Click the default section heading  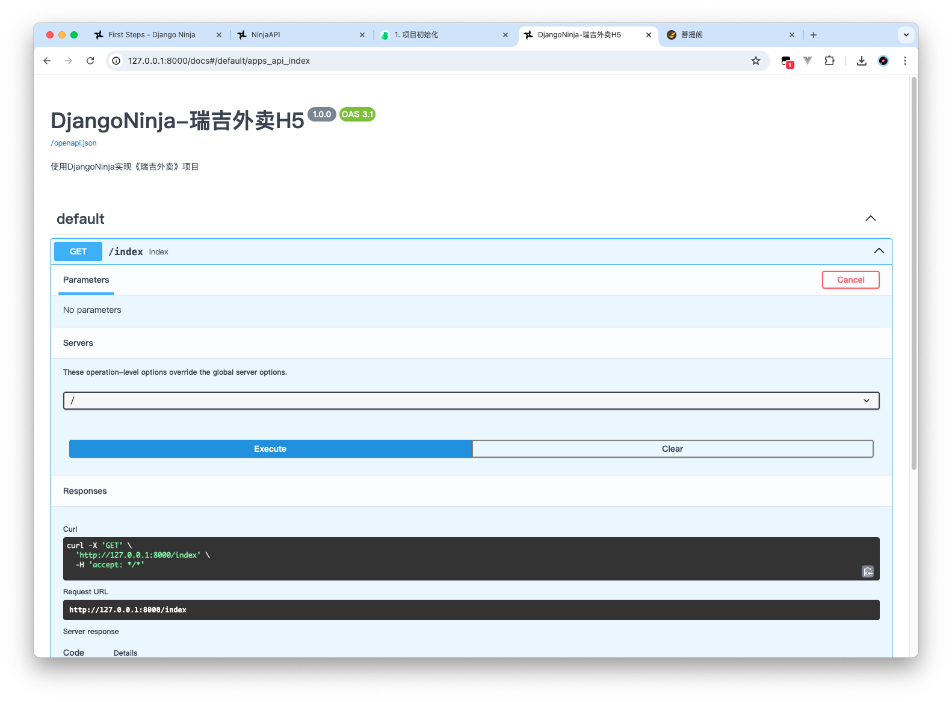tap(81, 219)
